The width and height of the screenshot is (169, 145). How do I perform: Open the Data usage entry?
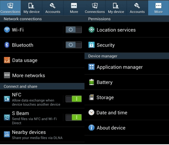coord(42,60)
